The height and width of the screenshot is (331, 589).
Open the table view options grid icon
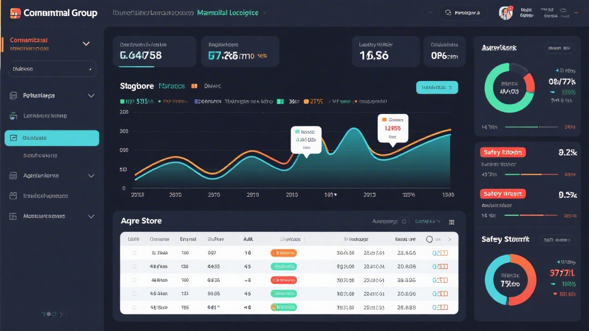pyautogui.click(x=451, y=222)
